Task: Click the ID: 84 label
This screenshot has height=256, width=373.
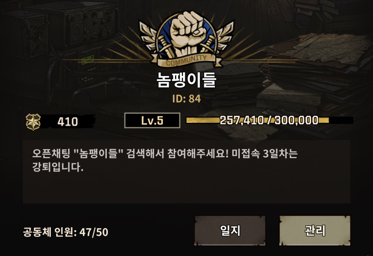Action: coord(186,99)
